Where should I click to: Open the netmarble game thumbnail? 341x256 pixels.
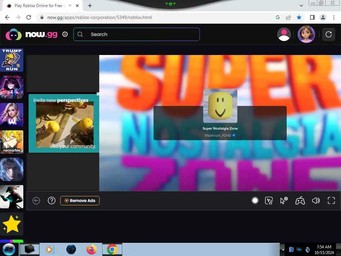(x=12, y=142)
